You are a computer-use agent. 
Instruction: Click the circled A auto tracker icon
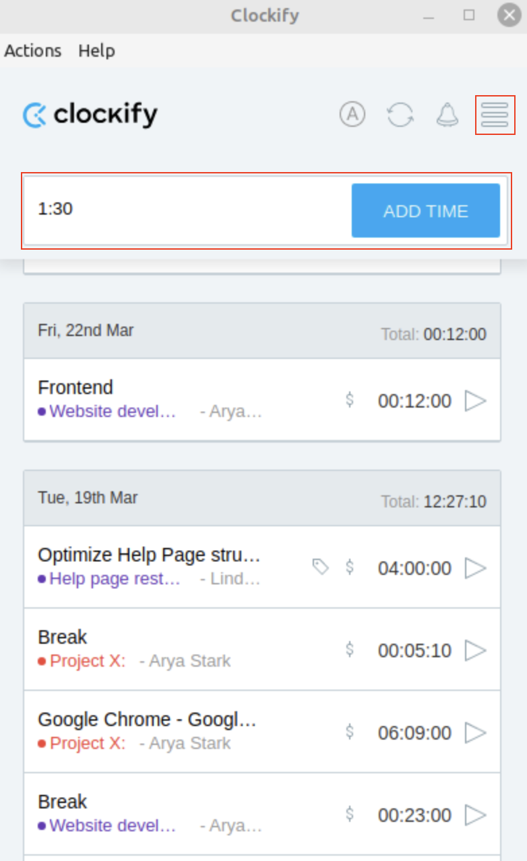(352, 115)
